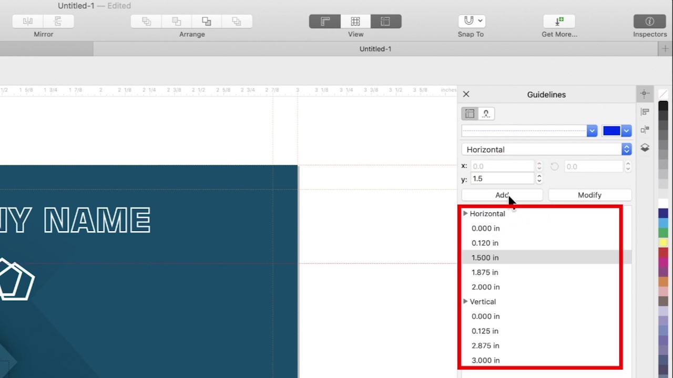The height and width of the screenshot is (378, 673).
Task: Click the Get More download icon
Action: (559, 21)
